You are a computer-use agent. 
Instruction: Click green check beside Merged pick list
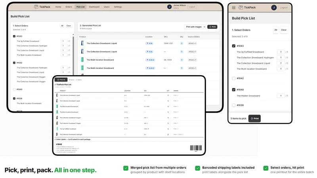[x=126, y=168]
